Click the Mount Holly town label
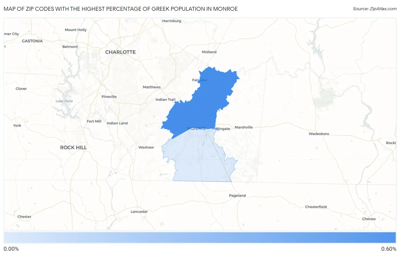Screen dimensions: 400x255 click(x=75, y=30)
